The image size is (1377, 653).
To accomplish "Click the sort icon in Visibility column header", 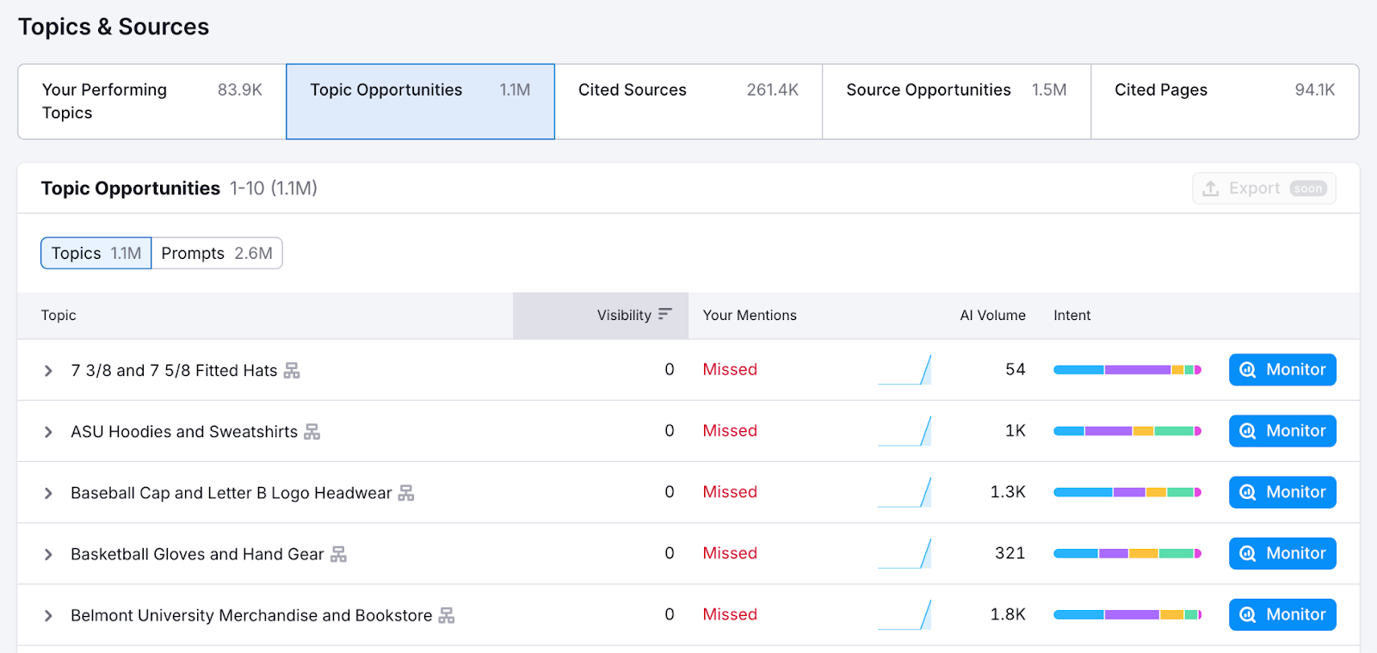I will click(x=664, y=315).
